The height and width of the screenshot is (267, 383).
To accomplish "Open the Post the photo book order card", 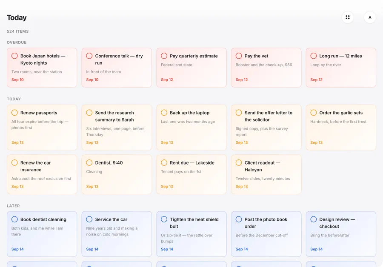I will coord(266,234).
